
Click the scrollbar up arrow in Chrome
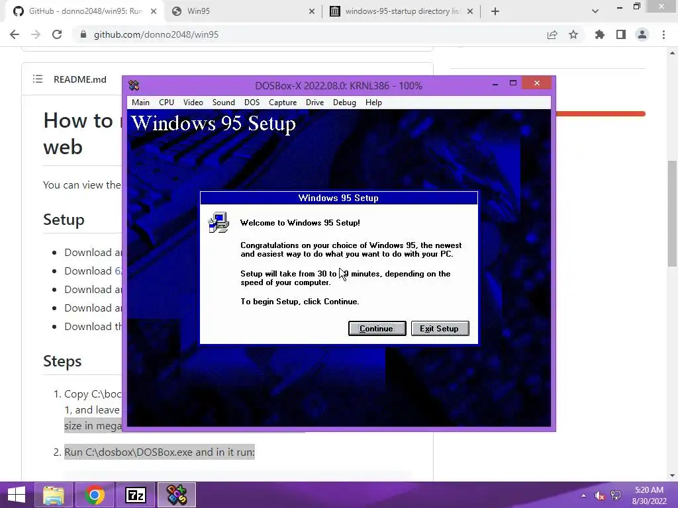click(x=672, y=53)
